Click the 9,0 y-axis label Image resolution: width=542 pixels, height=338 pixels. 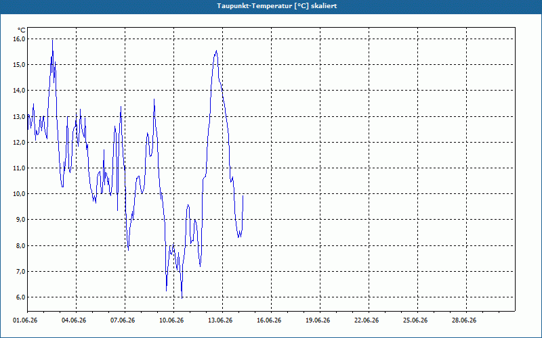(20, 220)
